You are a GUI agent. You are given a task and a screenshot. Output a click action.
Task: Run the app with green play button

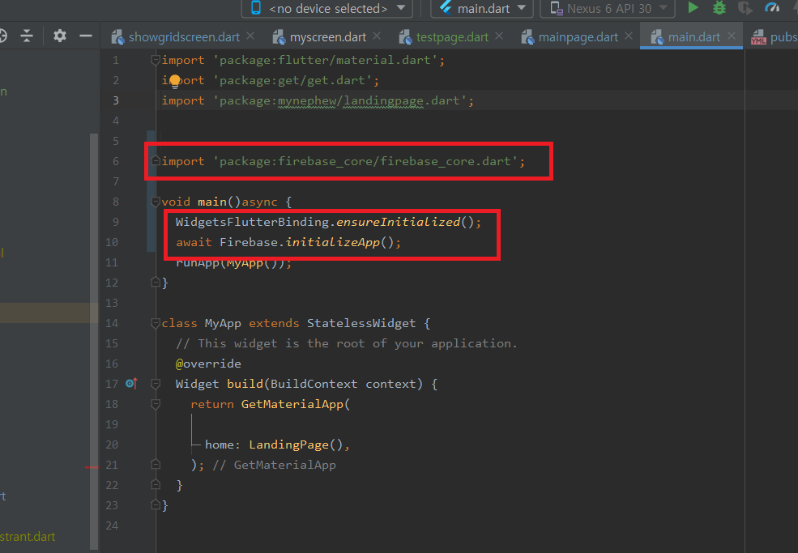[x=693, y=7]
